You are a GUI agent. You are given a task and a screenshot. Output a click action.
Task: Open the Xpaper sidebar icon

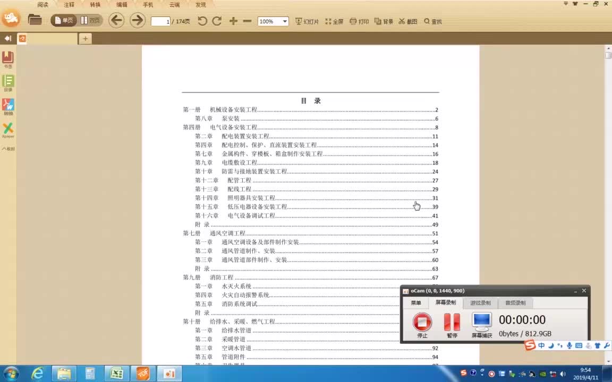pos(8,130)
